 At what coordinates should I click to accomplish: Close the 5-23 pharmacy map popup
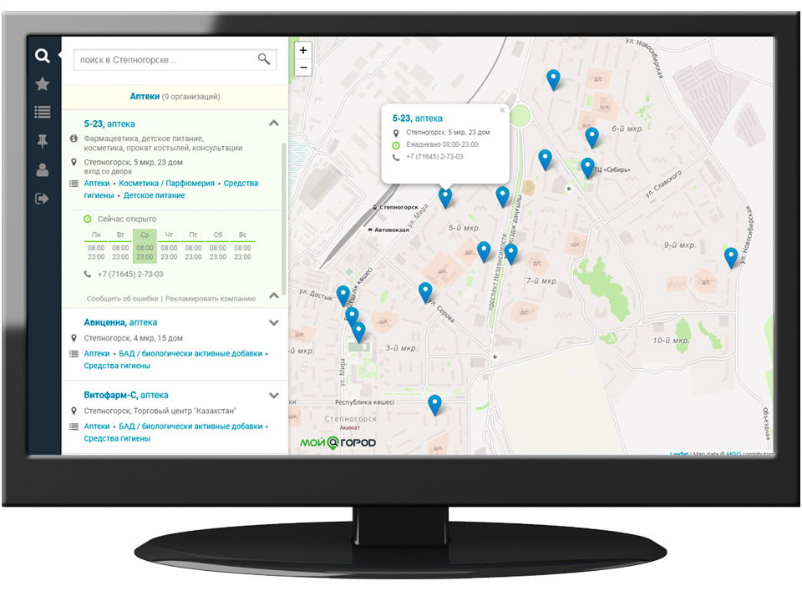click(502, 110)
